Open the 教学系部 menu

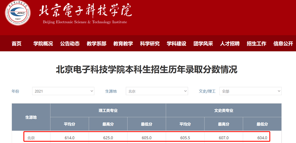point(96,44)
